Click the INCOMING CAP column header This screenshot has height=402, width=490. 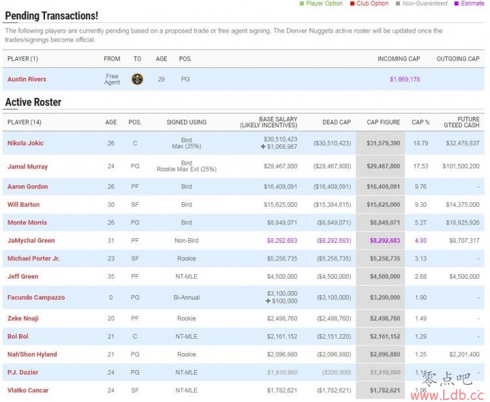pos(399,59)
